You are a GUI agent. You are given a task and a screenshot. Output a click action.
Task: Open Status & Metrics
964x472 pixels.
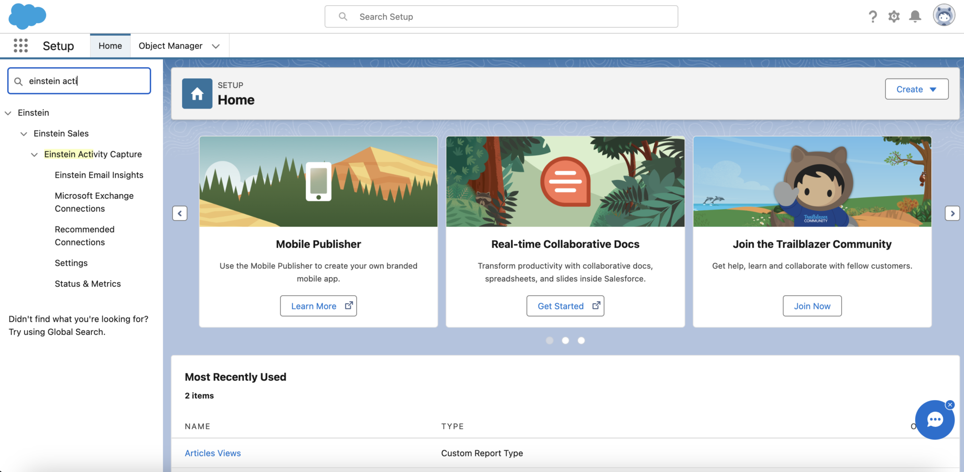[x=88, y=283]
